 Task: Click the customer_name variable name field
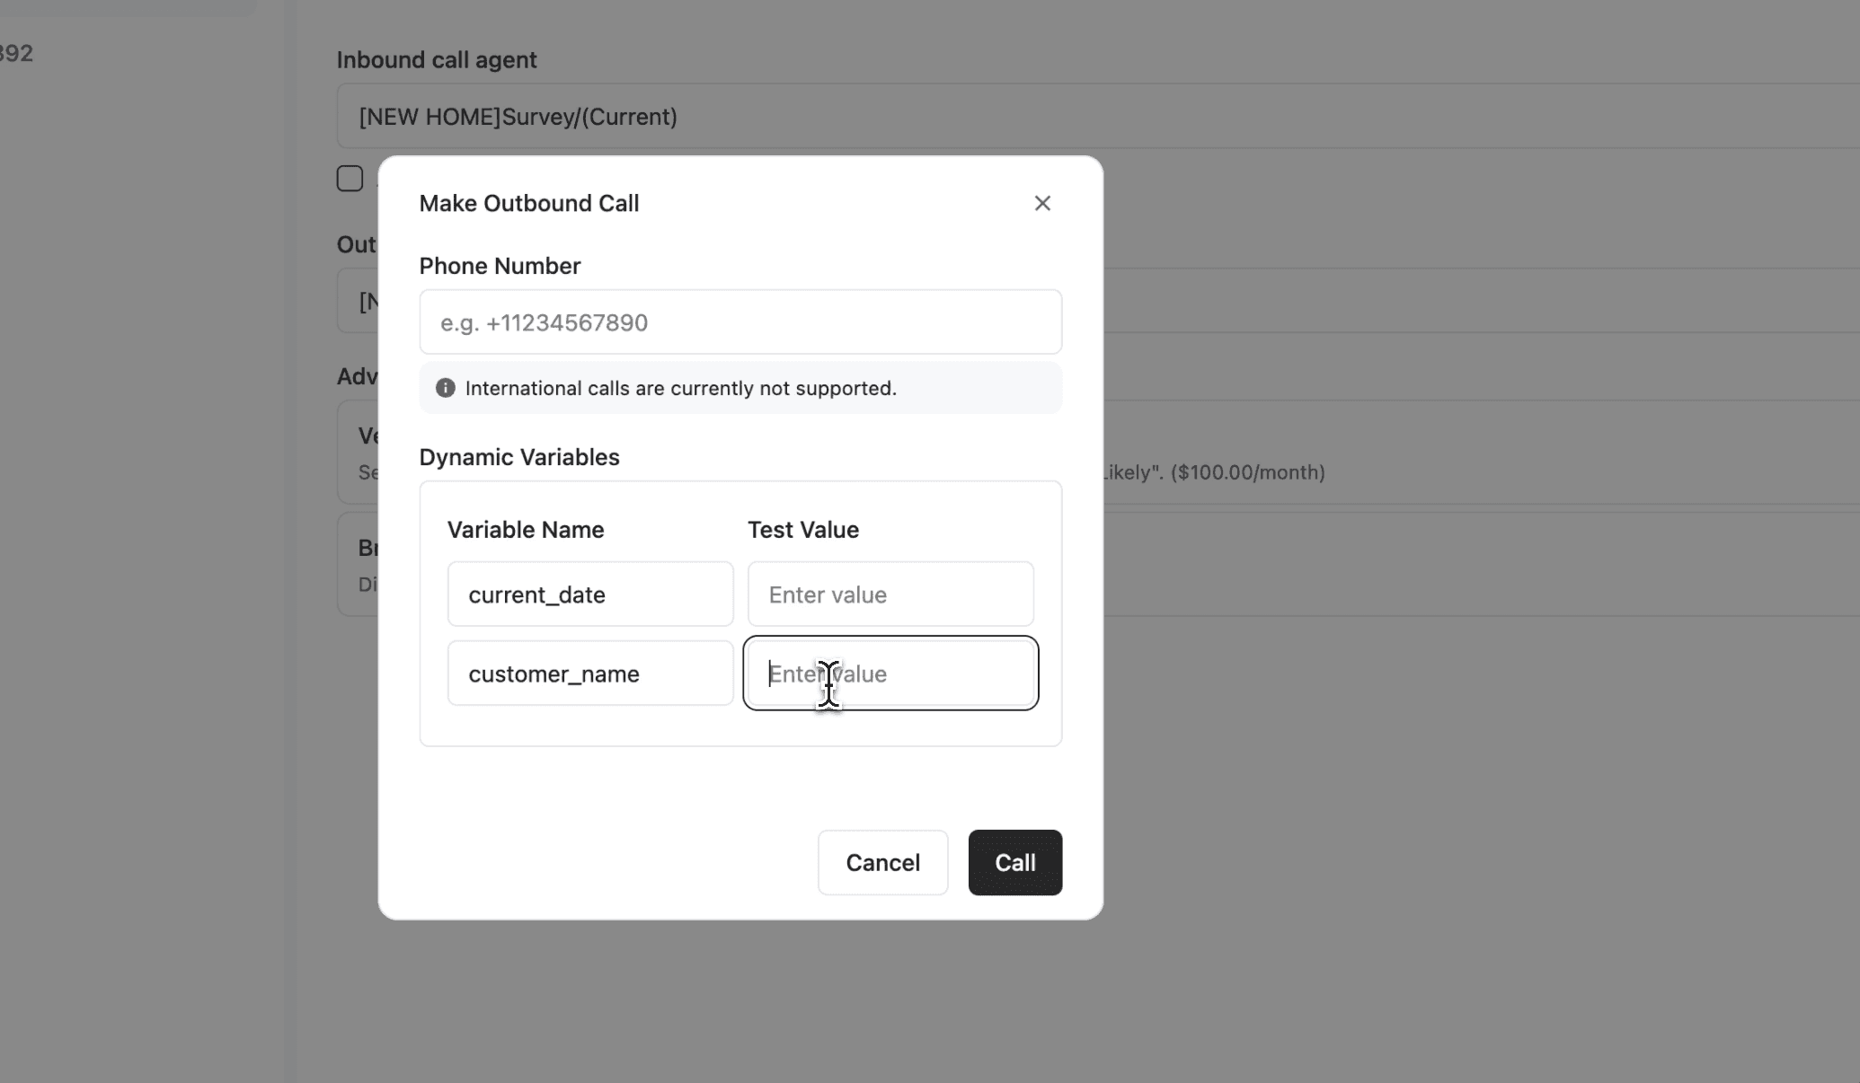[590, 674]
